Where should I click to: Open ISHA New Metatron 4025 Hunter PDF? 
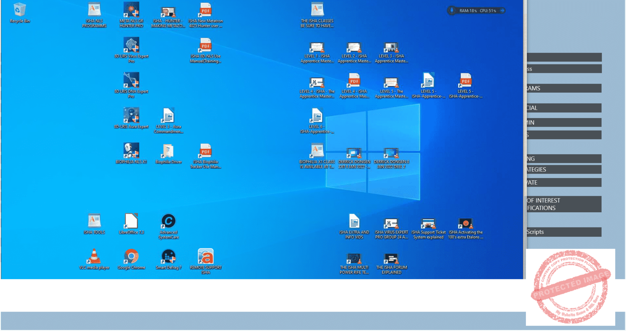tap(206, 11)
